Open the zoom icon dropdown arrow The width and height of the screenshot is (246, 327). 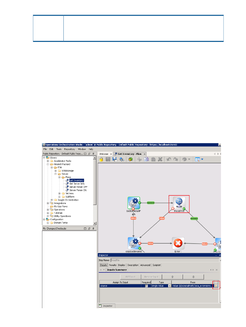(202, 159)
